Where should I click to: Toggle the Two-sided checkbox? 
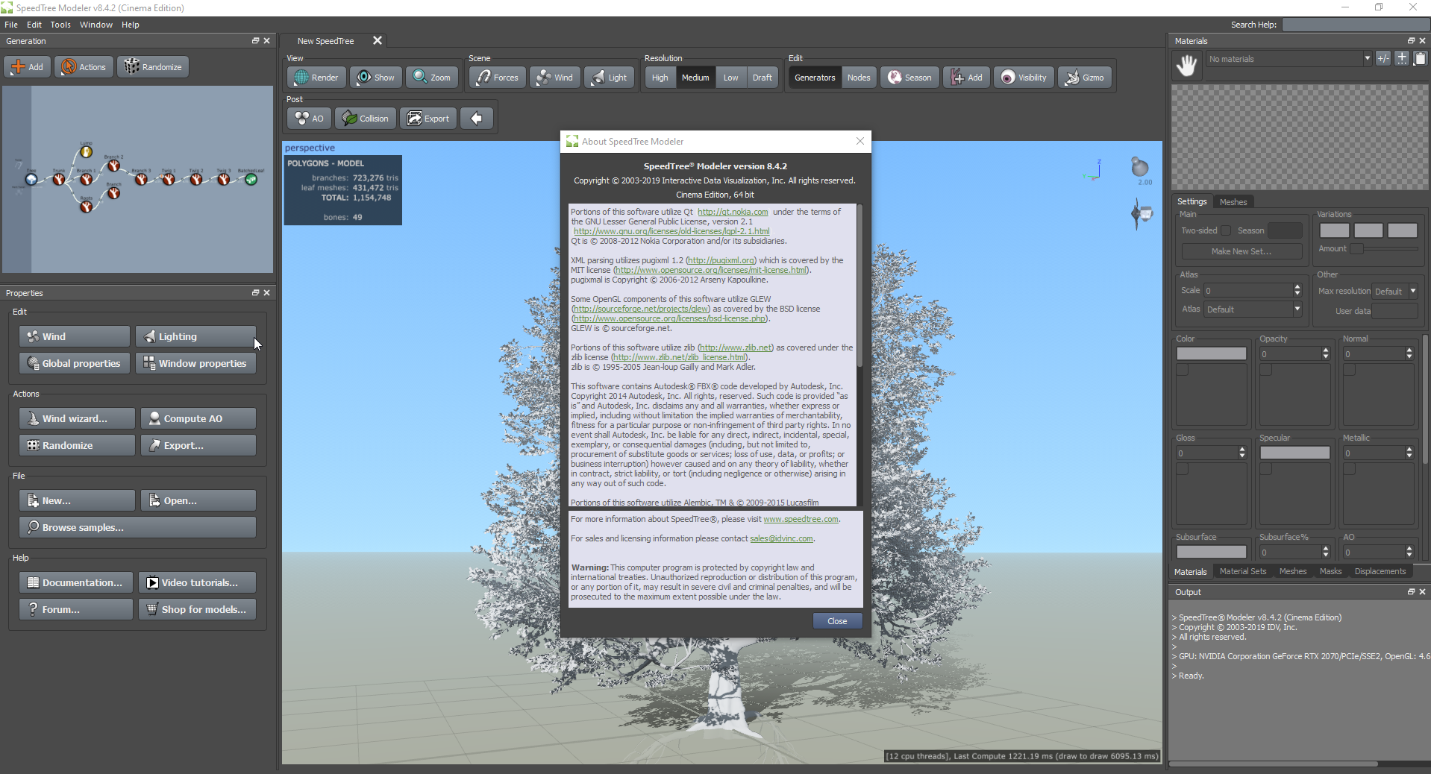[x=1226, y=230]
